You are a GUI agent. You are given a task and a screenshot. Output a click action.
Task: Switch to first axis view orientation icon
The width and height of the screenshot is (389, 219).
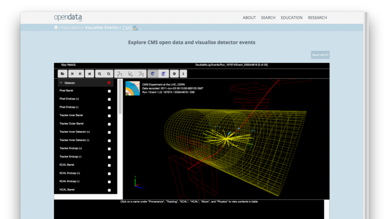(120, 74)
